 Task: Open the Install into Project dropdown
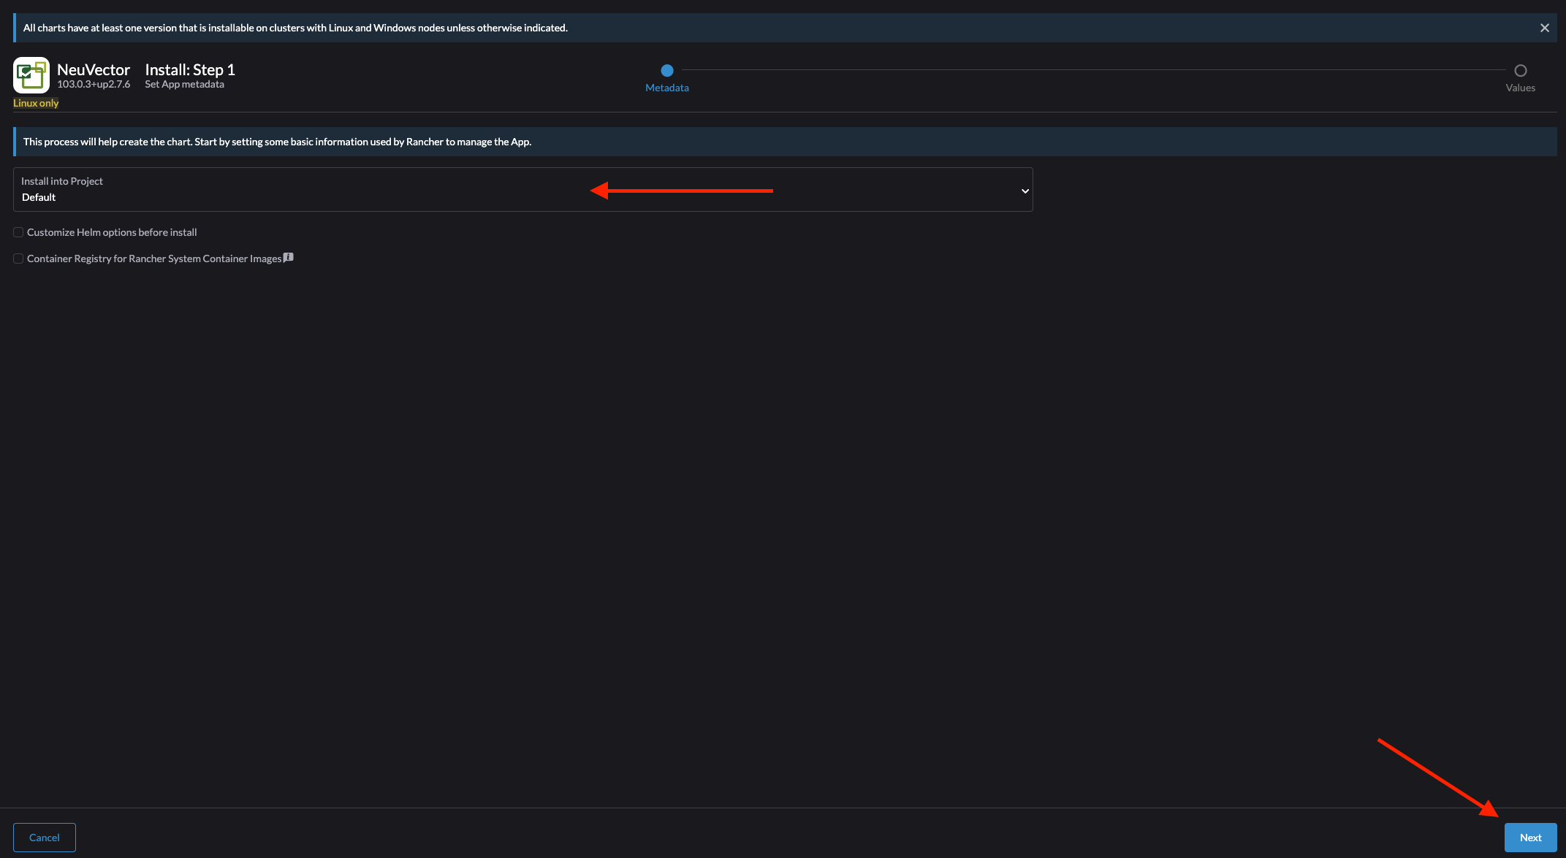point(522,190)
